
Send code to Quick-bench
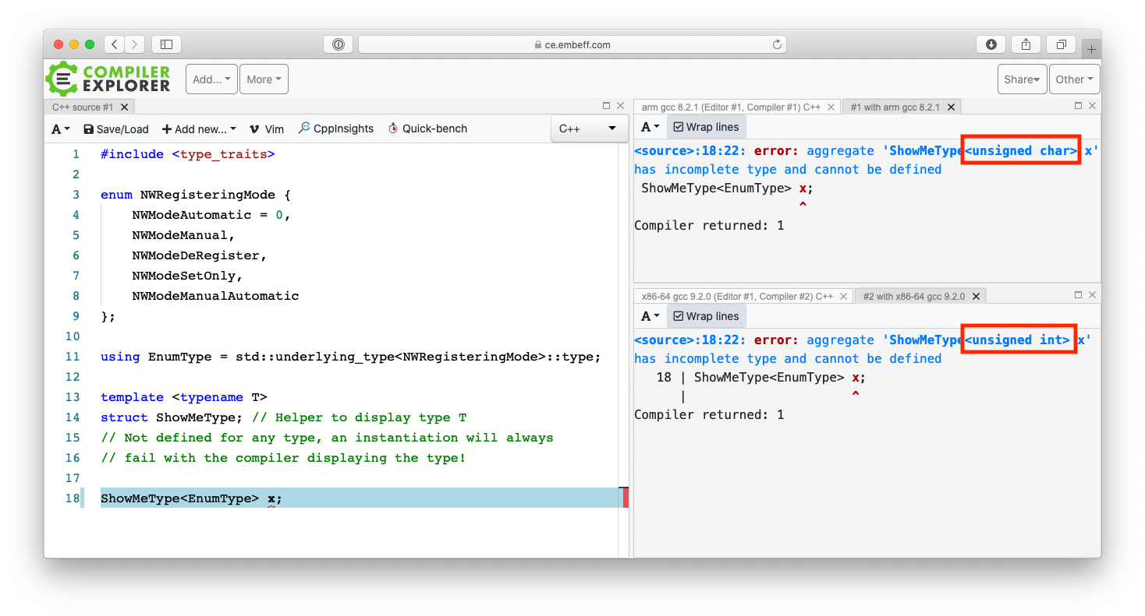tap(427, 128)
